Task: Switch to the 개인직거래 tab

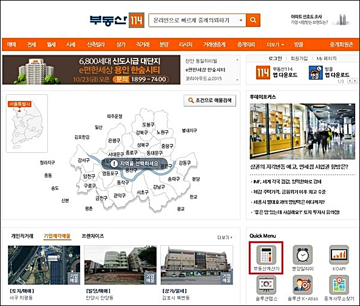Action: (22, 236)
